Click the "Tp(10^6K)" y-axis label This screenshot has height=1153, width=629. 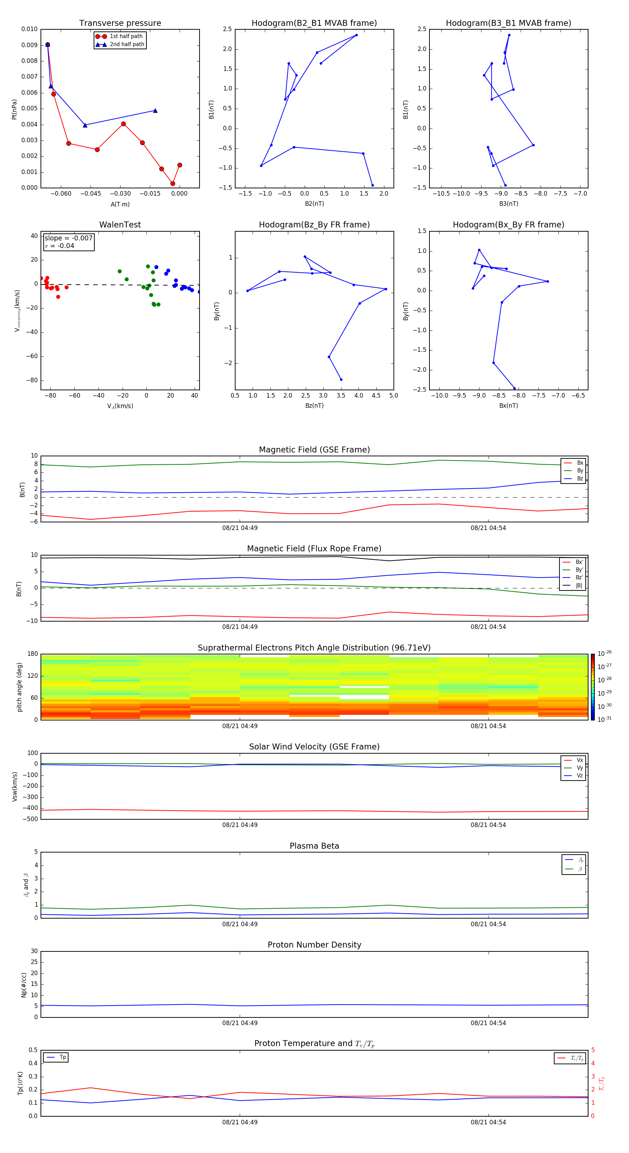tap(20, 1083)
